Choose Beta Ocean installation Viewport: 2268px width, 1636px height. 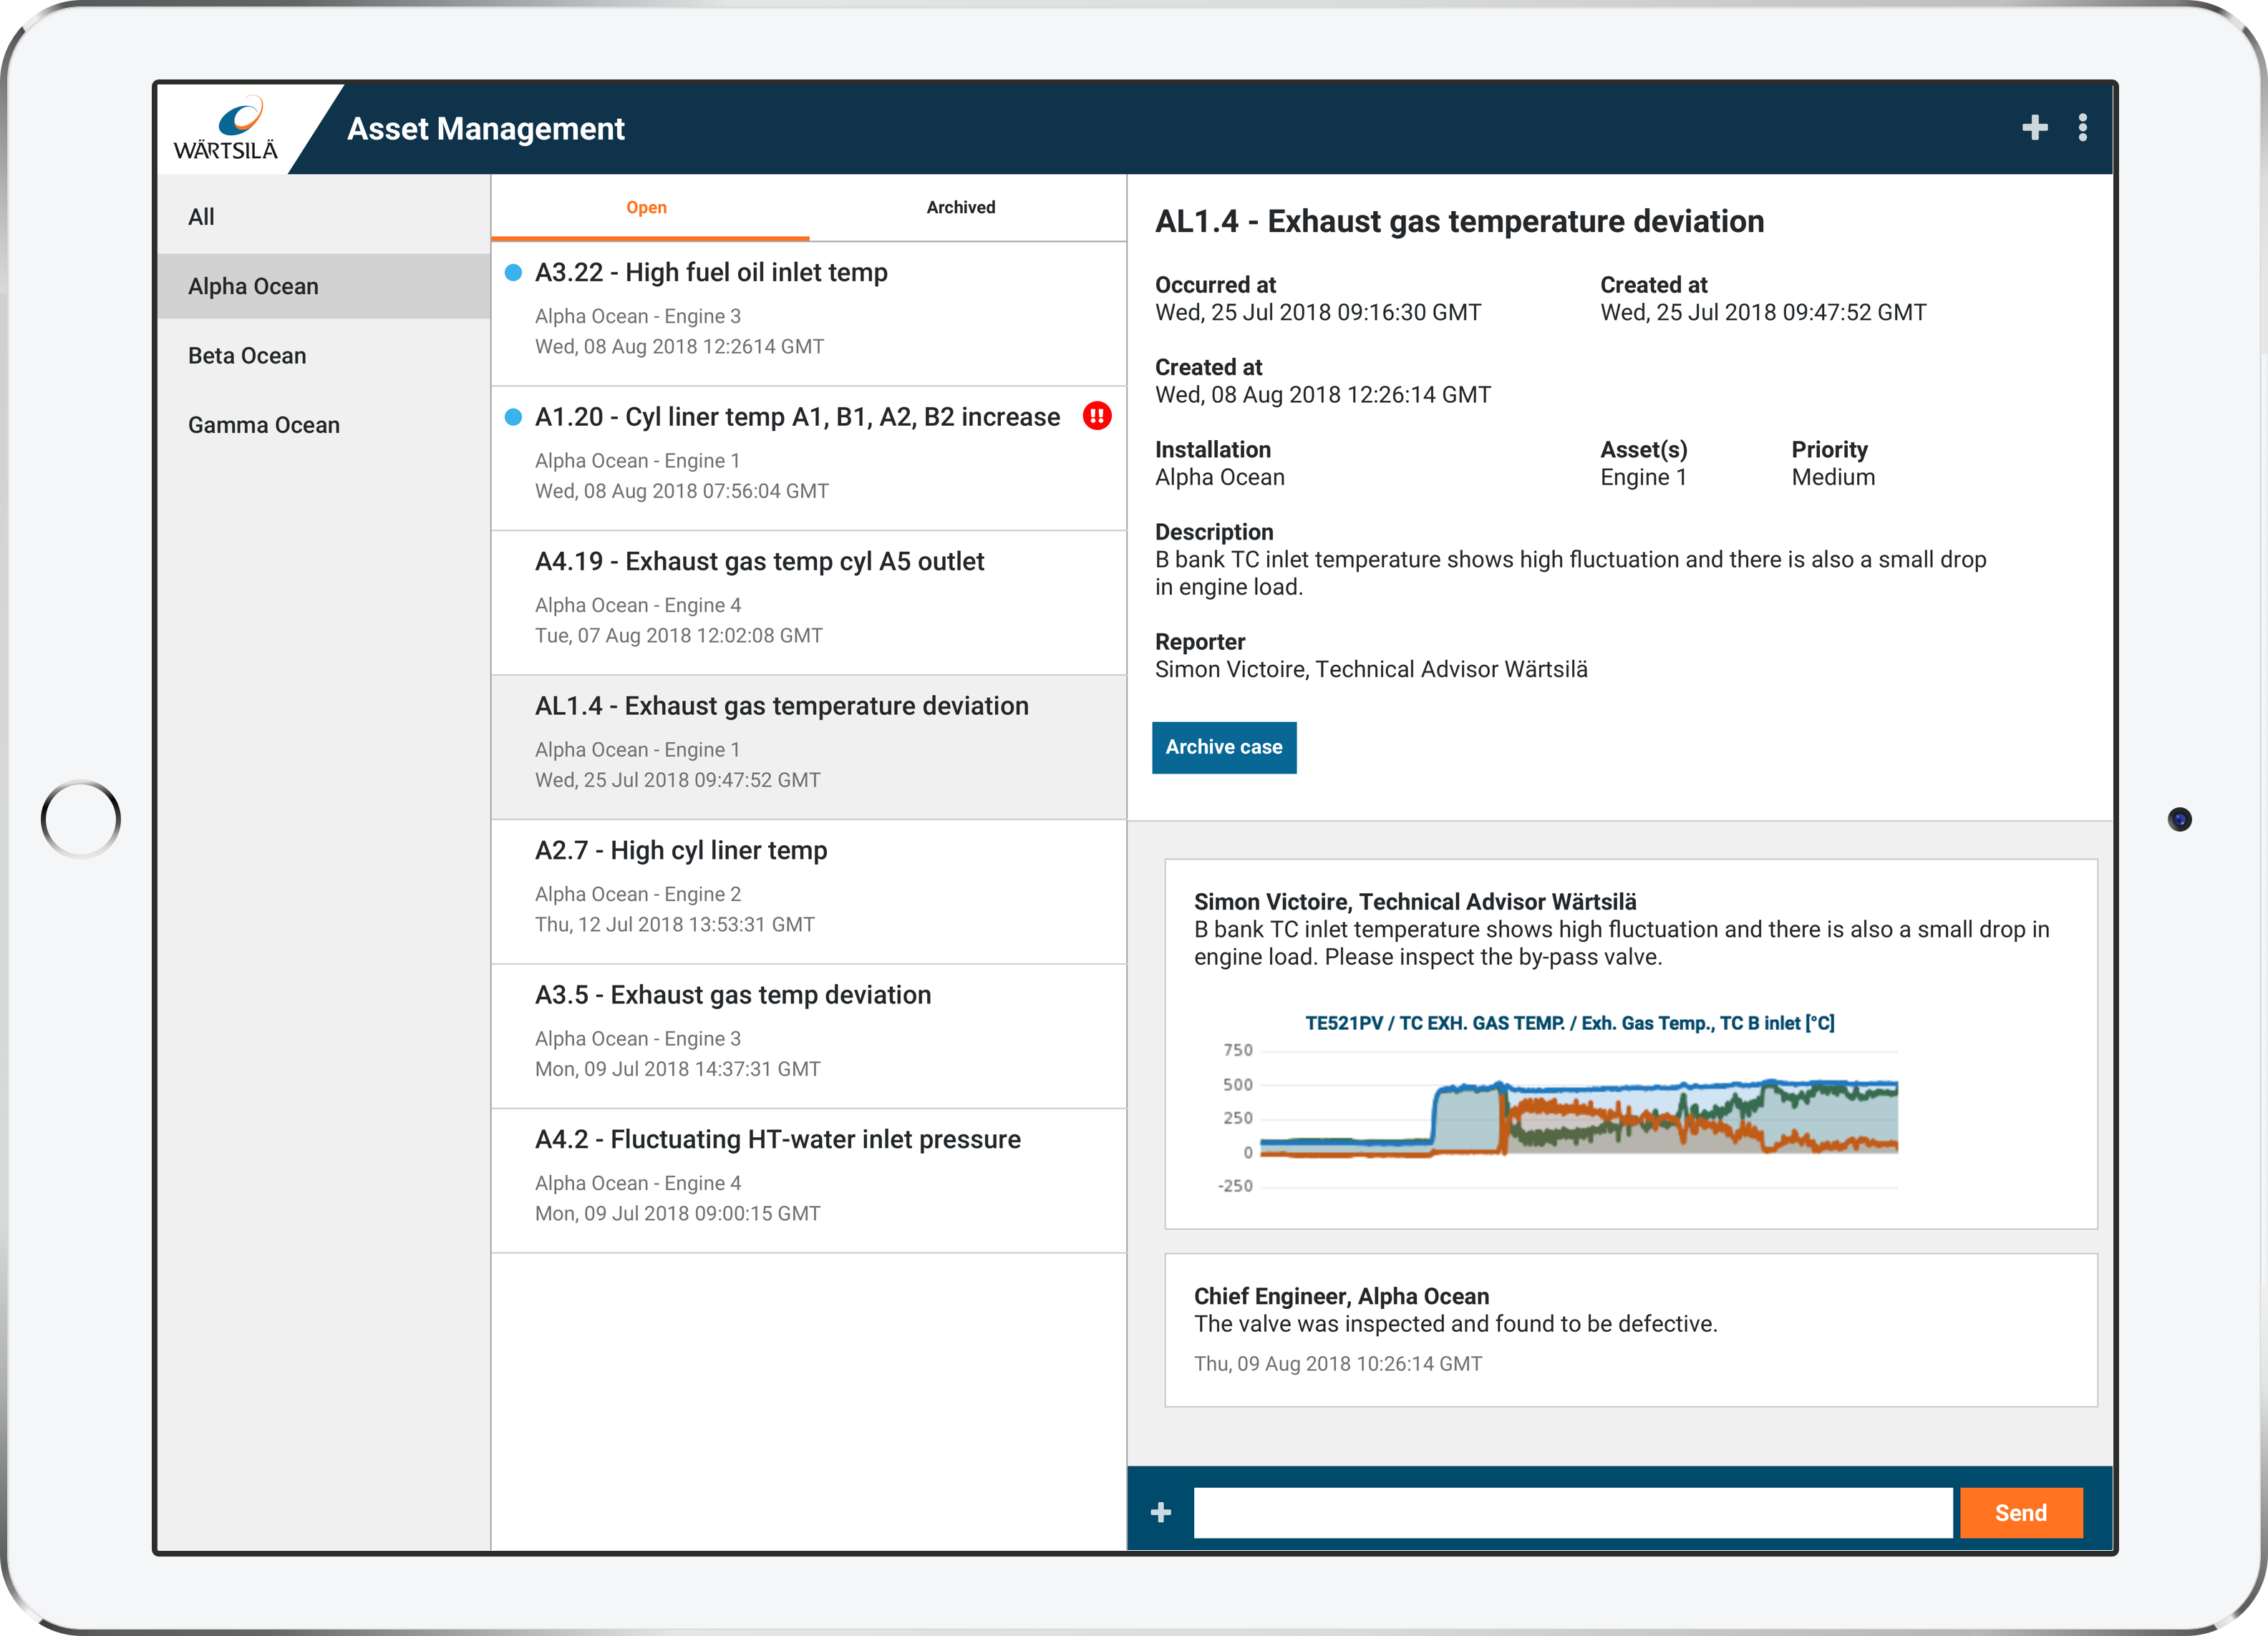[x=247, y=356]
